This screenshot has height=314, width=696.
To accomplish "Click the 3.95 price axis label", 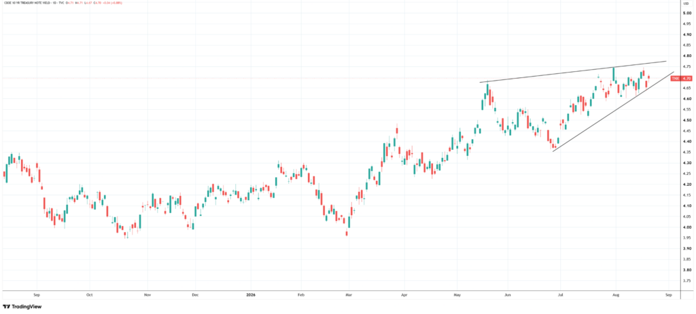I will click(686, 238).
